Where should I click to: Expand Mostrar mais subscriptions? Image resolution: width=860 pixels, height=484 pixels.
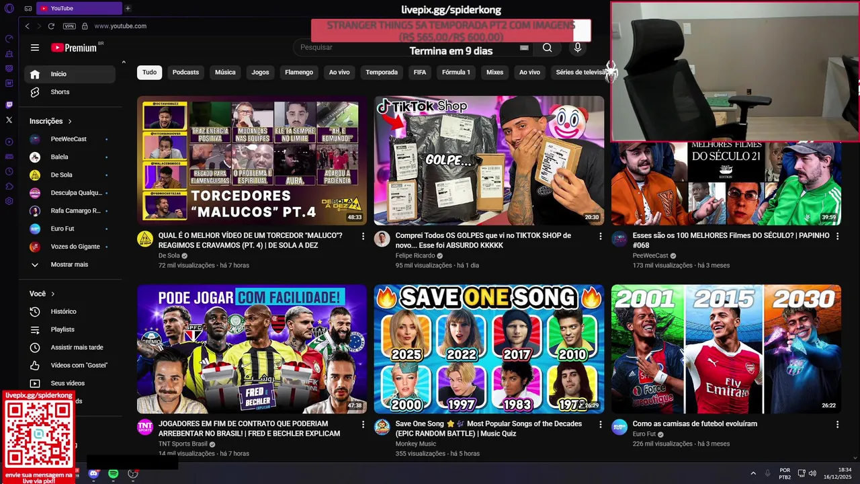pos(69,265)
